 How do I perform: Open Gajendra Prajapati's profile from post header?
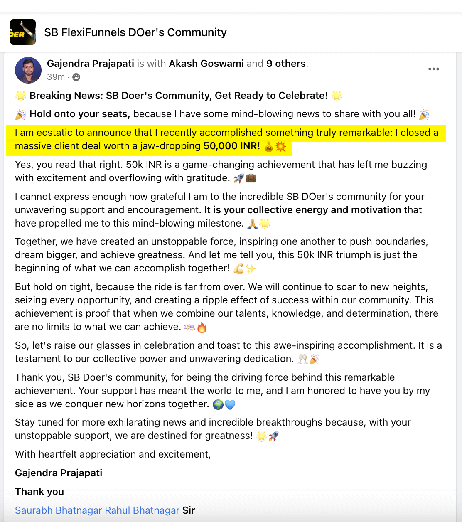pyautogui.click(x=91, y=64)
